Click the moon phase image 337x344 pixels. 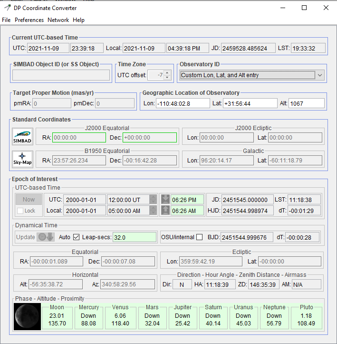pos(28,317)
